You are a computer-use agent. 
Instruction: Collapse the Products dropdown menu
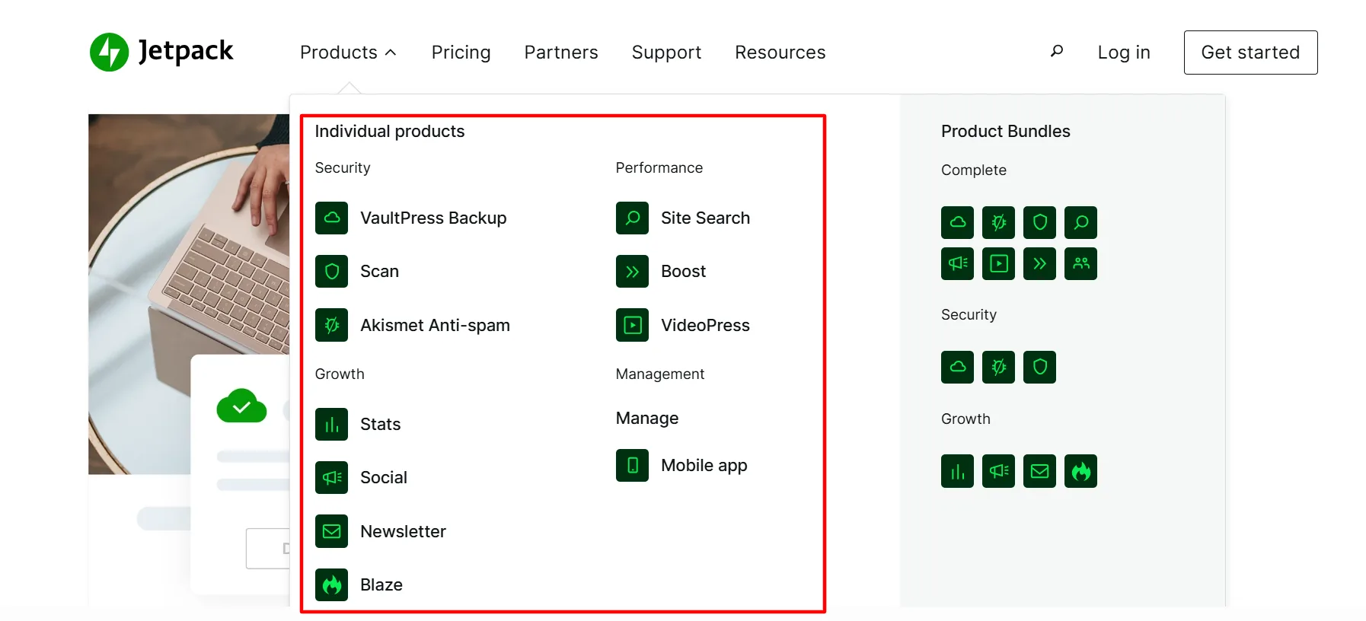pyautogui.click(x=348, y=53)
